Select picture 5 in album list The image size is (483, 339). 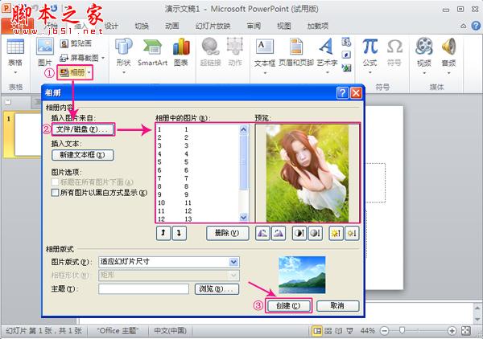click(x=197, y=162)
